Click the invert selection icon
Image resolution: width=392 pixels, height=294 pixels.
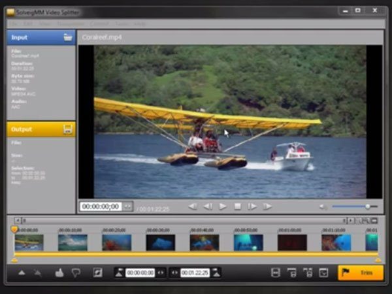(x=98, y=272)
